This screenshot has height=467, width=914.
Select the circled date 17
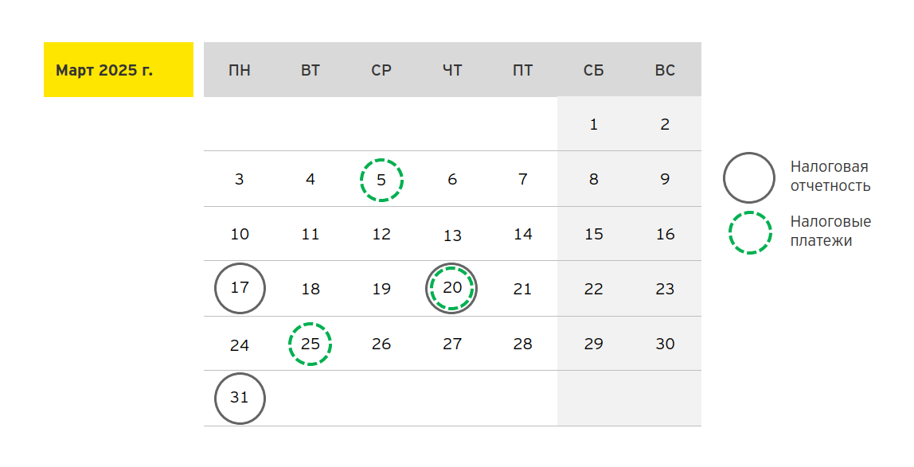click(240, 287)
